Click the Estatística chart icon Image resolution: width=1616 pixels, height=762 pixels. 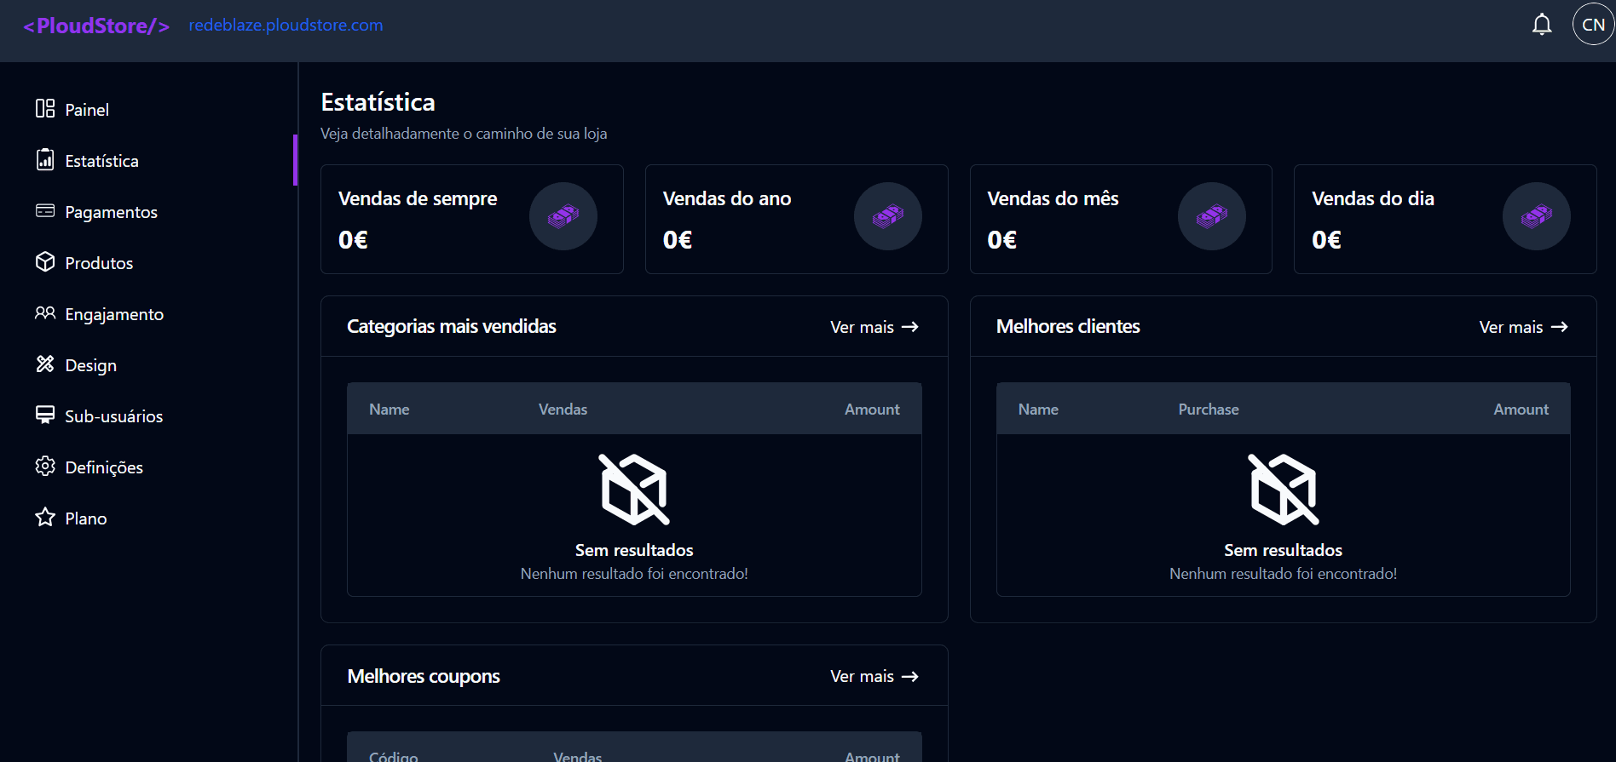click(x=45, y=159)
